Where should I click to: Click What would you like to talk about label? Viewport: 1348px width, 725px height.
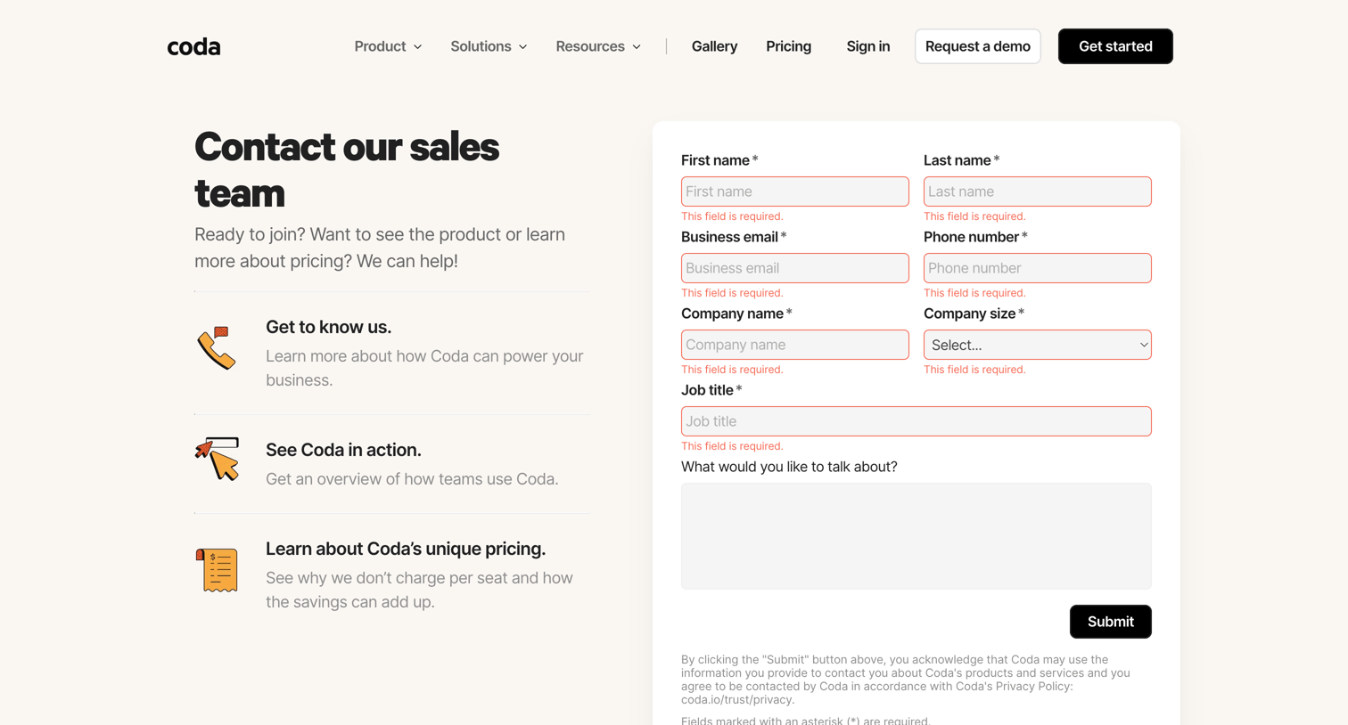click(789, 467)
